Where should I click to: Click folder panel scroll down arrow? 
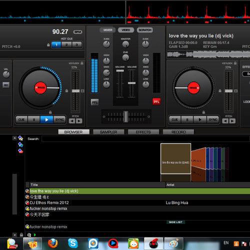click(x=14, y=235)
